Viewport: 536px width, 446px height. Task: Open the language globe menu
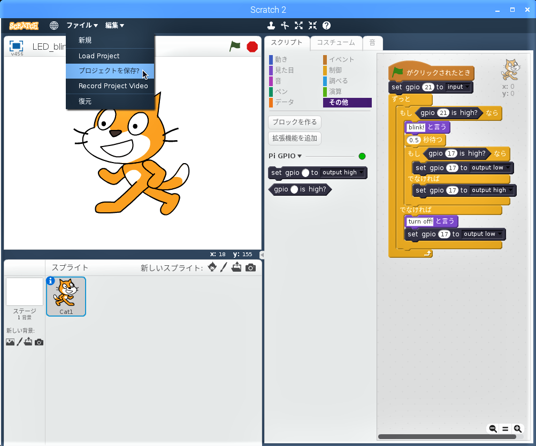[53, 26]
